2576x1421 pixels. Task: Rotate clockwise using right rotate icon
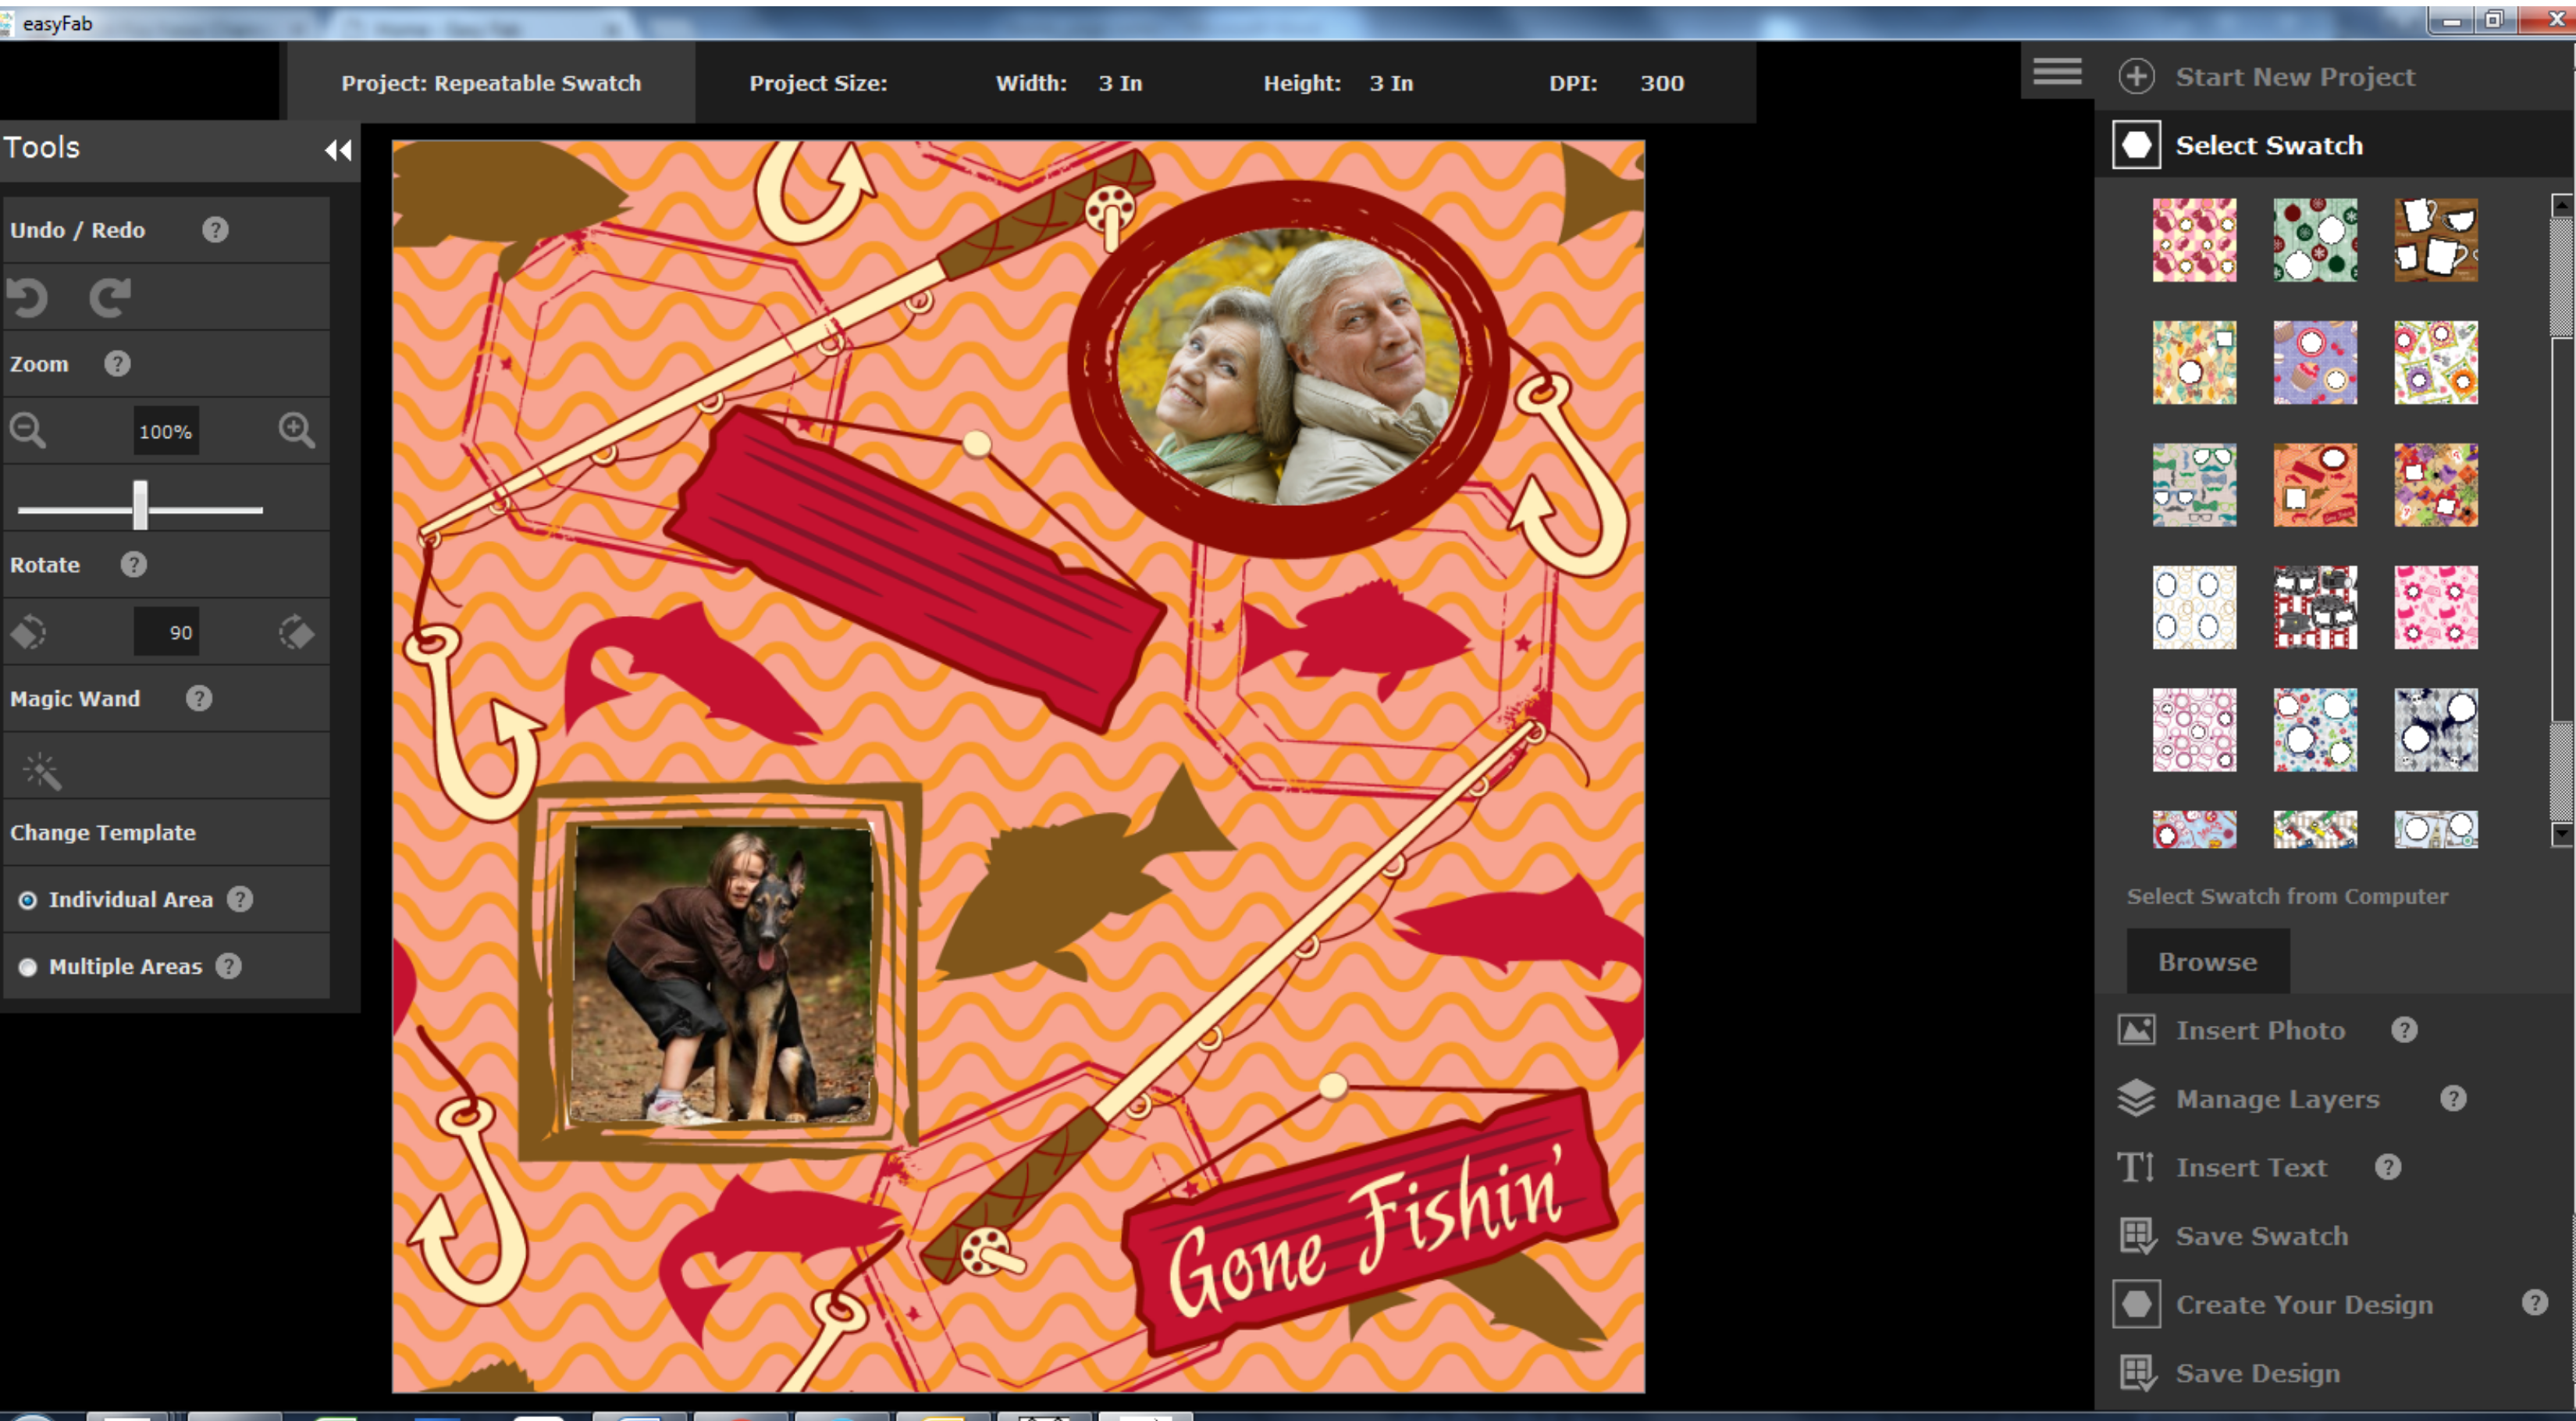tap(296, 632)
